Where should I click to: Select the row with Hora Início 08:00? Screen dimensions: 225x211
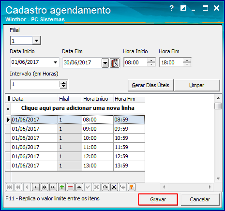point(78,120)
